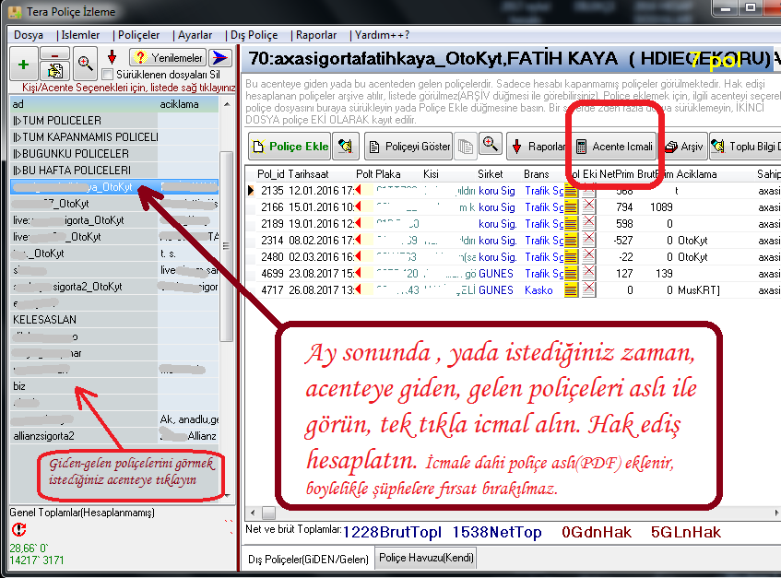This screenshot has height=578, width=781.
Task: Click agent list vertical scrollbar thumb
Action: 227,246
